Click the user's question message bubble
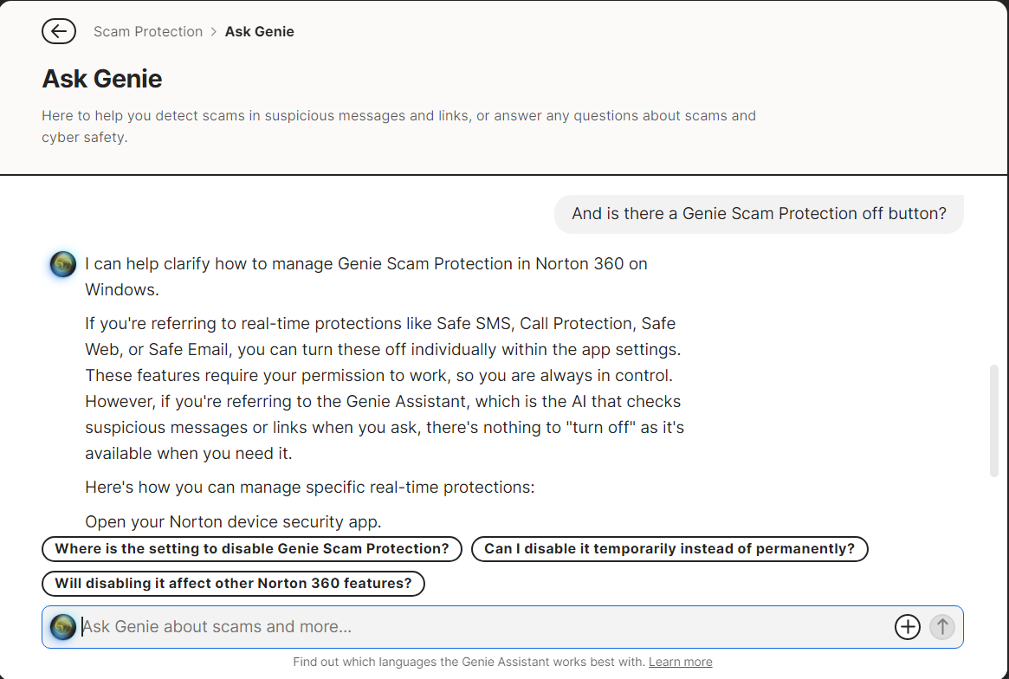Image resolution: width=1009 pixels, height=679 pixels. pos(759,214)
